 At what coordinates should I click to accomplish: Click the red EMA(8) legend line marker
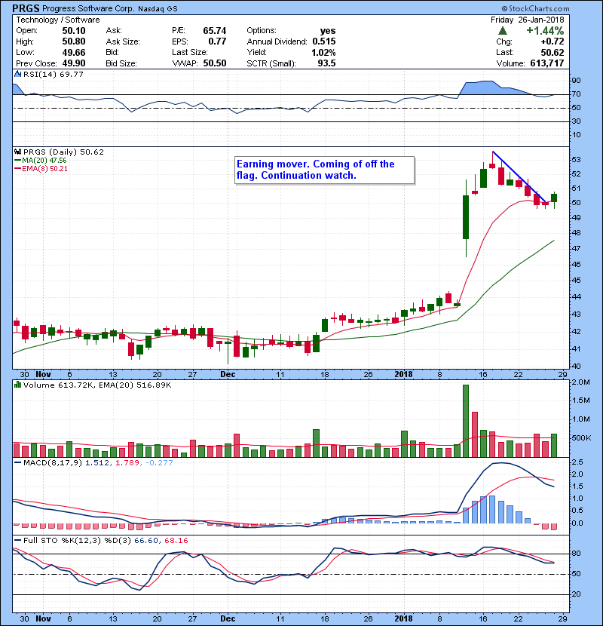tap(18, 169)
